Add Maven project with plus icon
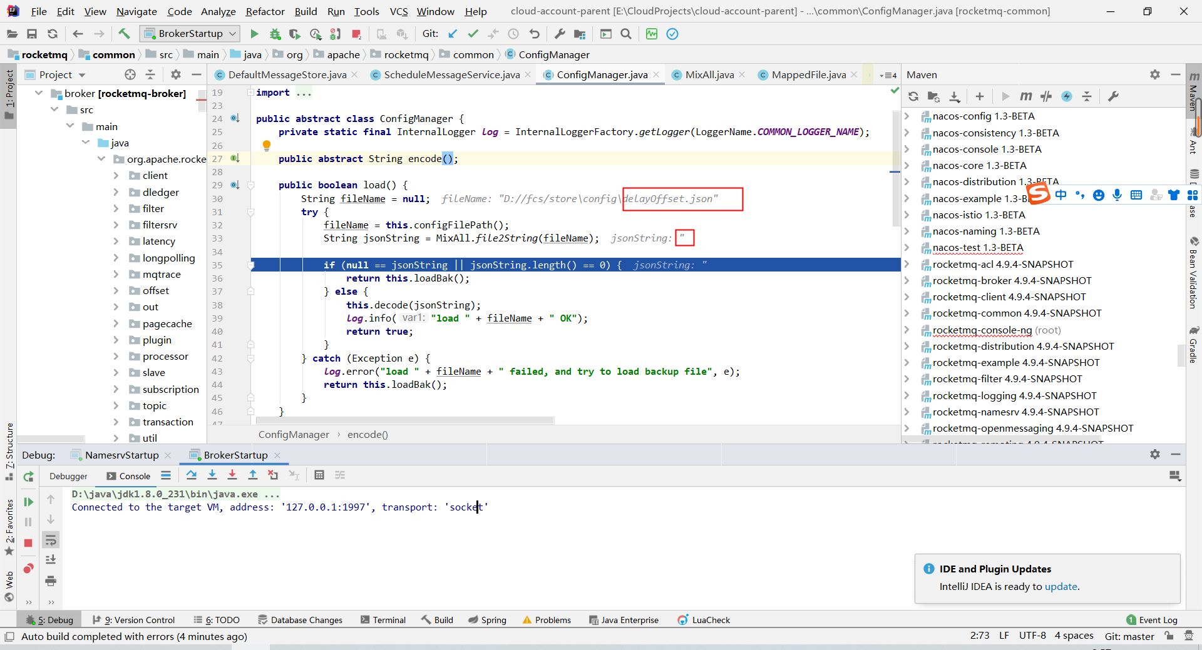 (x=980, y=96)
